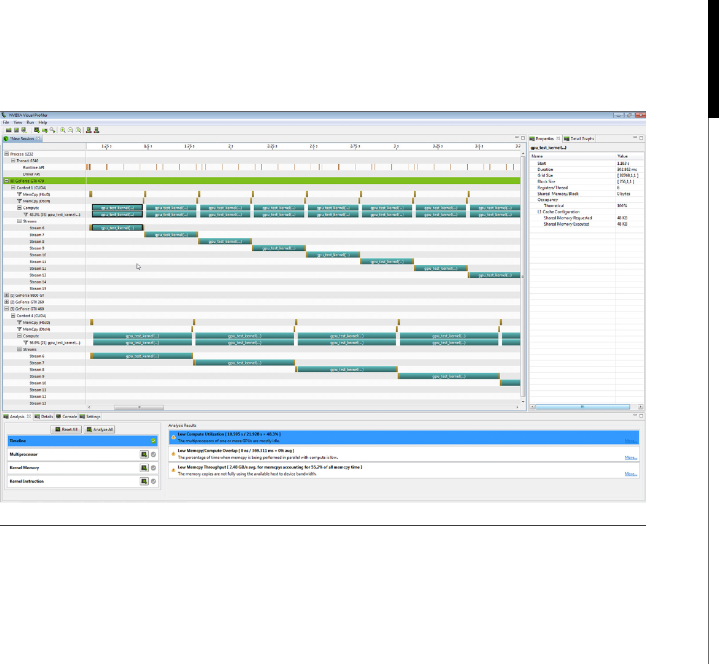This screenshot has height=664, width=719.
Task: Switch to the Details tab
Action: click(44, 417)
